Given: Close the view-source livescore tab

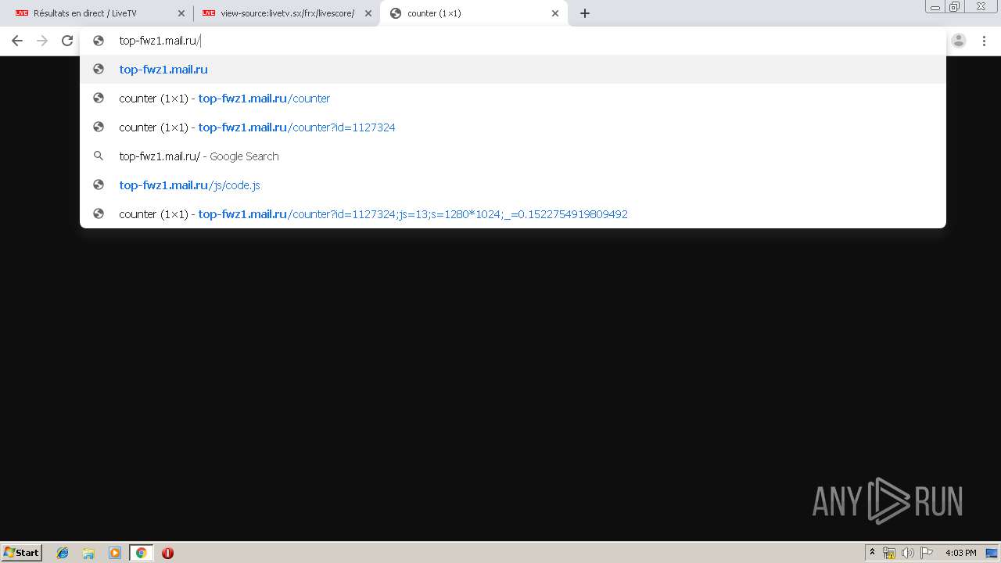Looking at the screenshot, I should 368,13.
